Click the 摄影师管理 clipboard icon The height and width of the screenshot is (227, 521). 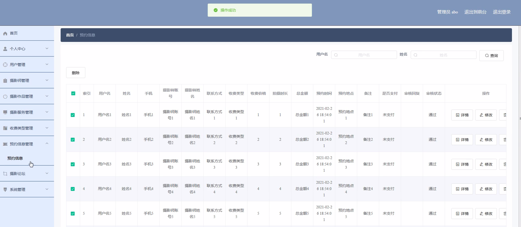(5, 81)
